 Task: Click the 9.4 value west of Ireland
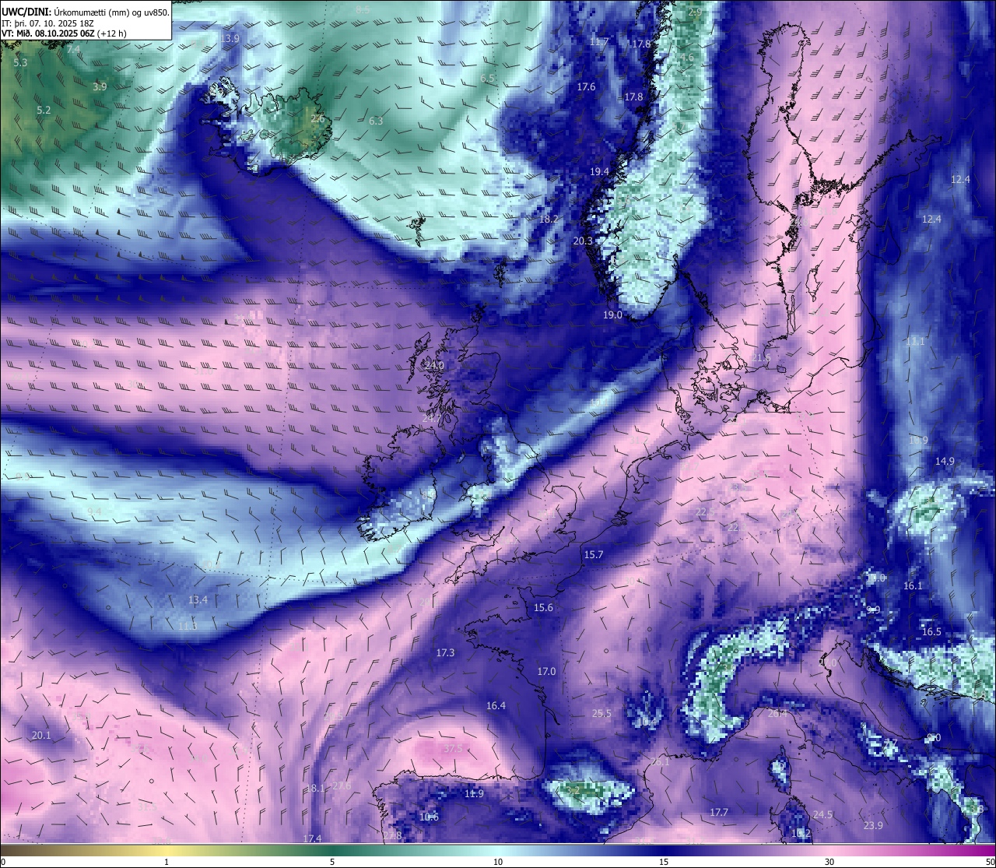tap(94, 511)
